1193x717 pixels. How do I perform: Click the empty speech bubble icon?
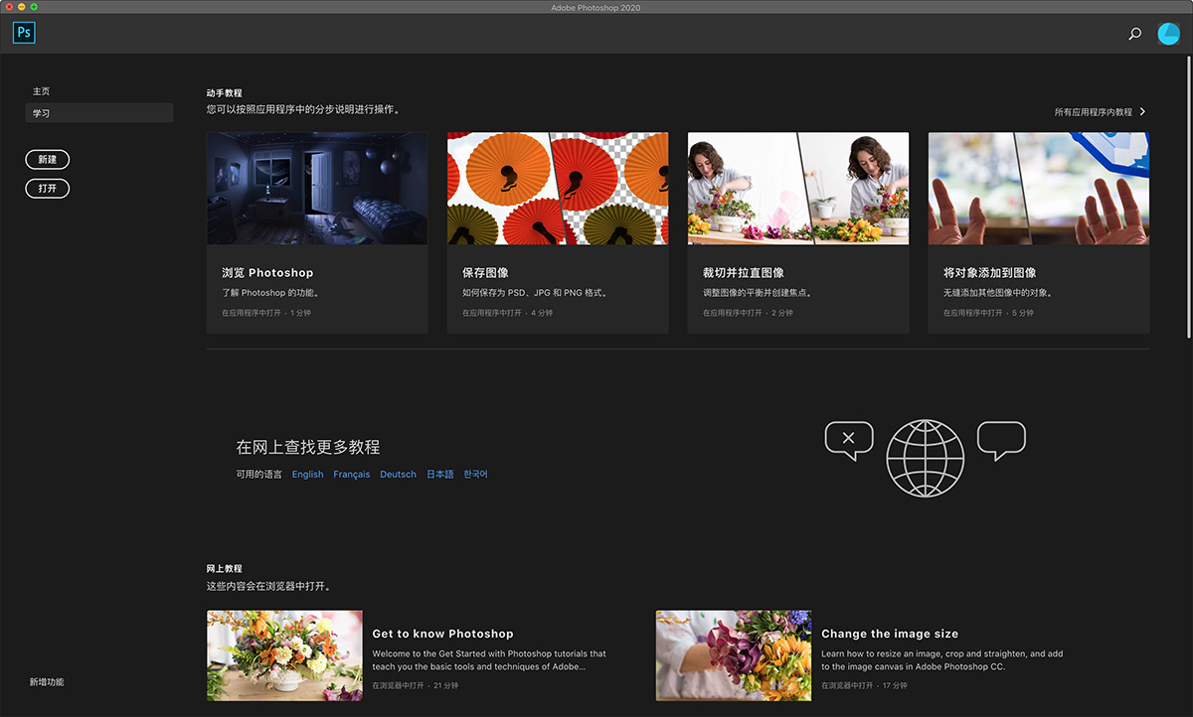pos(1001,441)
